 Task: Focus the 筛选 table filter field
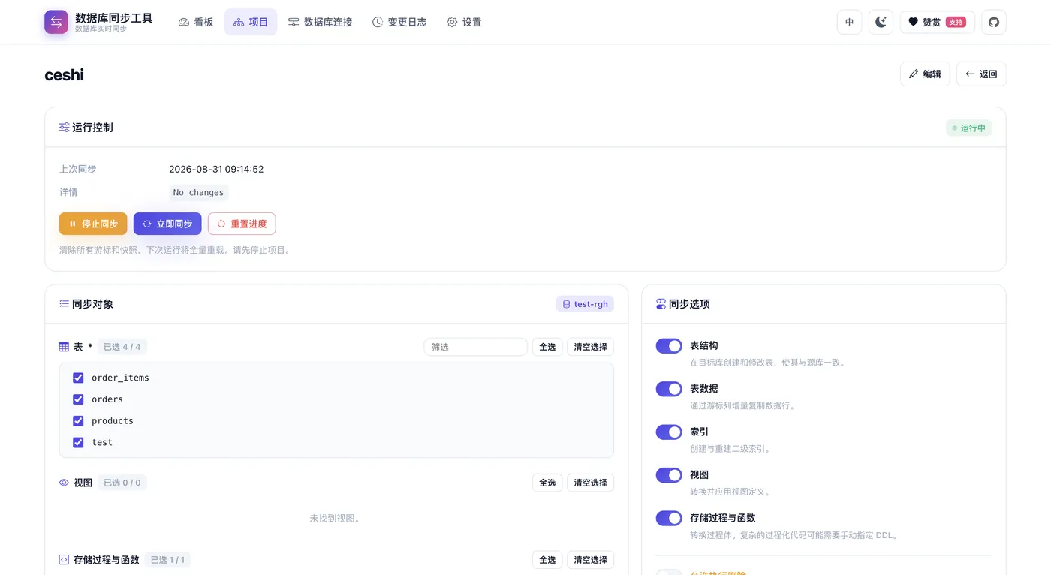coord(475,347)
